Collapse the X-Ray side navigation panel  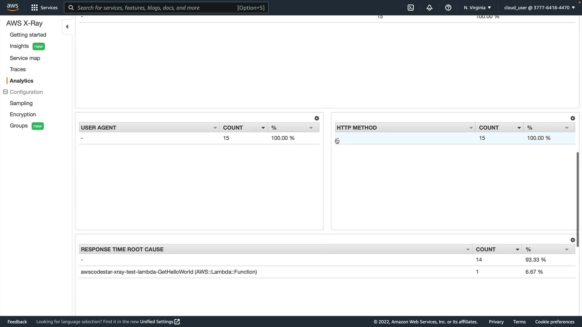tap(67, 27)
